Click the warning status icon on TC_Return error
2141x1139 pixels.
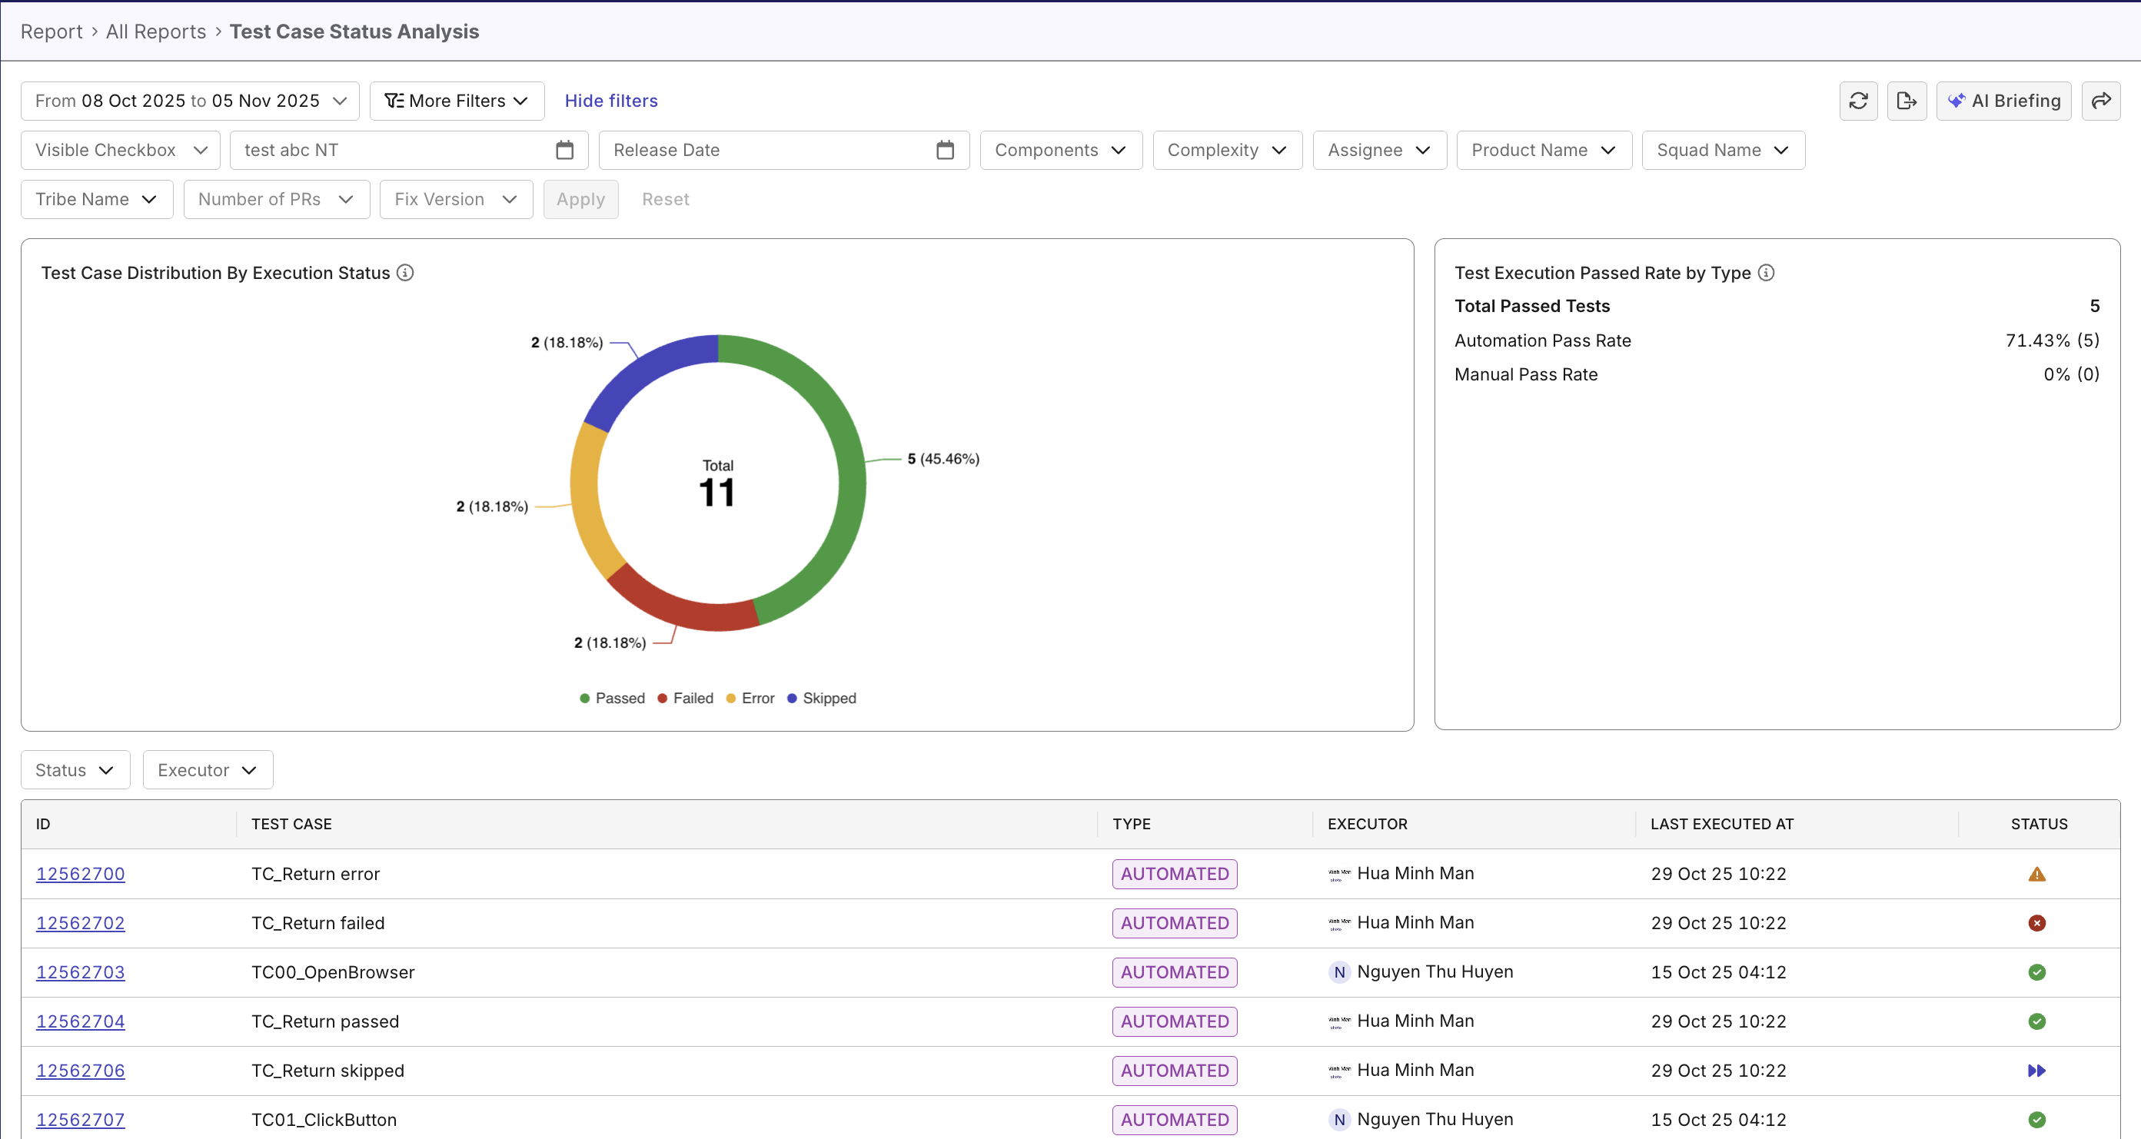click(x=2037, y=873)
